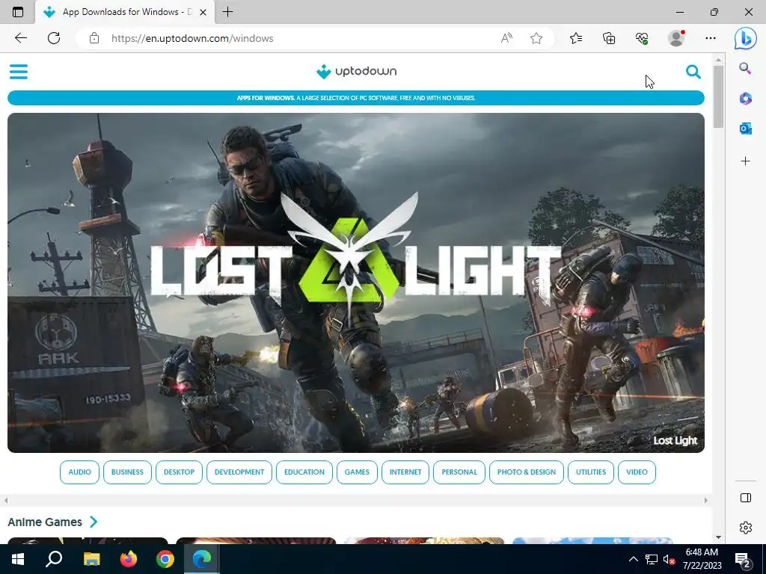Open the INTERNET category
766x574 pixels.
click(x=405, y=472)
